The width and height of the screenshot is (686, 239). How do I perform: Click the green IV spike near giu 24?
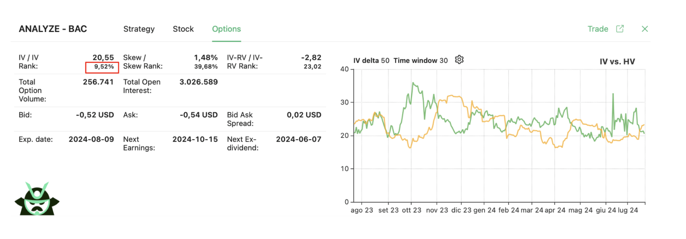613,94
